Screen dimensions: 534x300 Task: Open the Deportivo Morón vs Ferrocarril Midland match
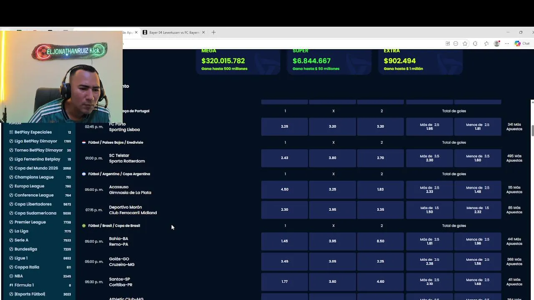click(x=133, y=210)
